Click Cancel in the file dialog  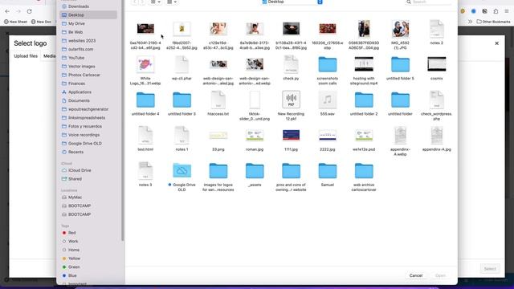416,275
